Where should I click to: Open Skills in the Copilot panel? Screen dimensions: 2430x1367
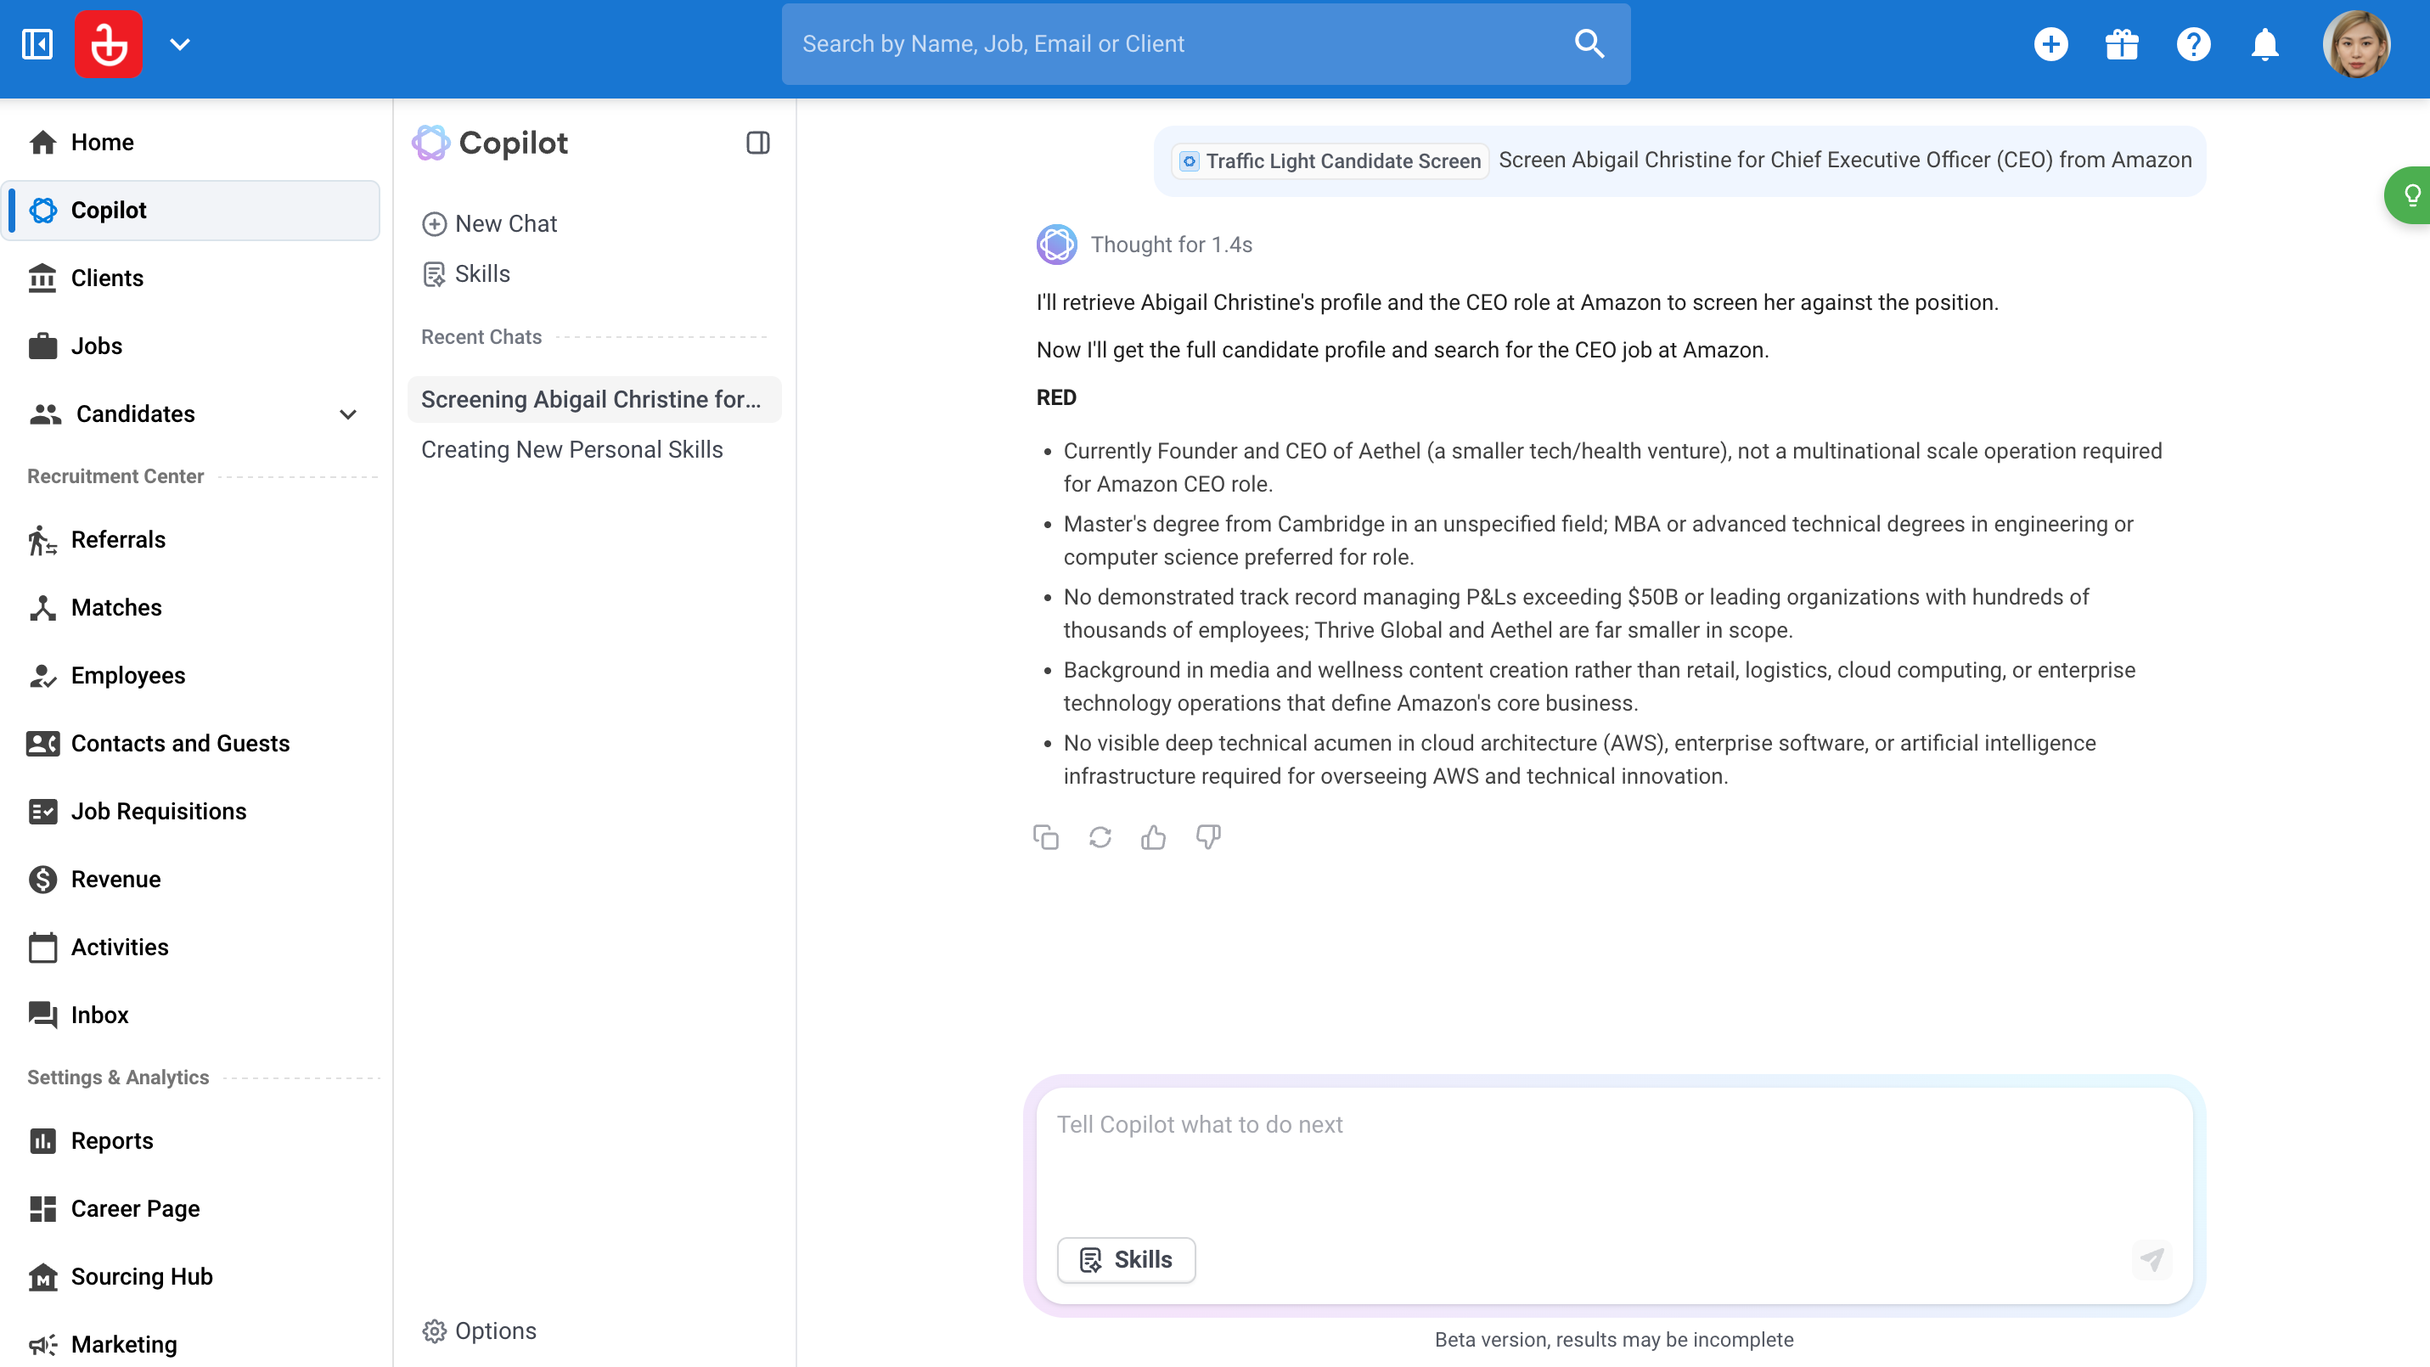466,273
